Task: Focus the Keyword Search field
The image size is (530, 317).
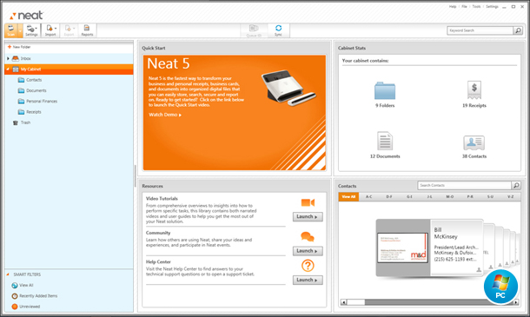Action: pyautogui.click(x=480, y=30)
